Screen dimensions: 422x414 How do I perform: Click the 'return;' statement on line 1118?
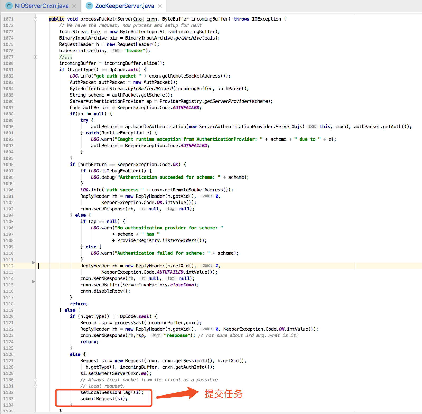pyautogui.click(x=79, y=304)
